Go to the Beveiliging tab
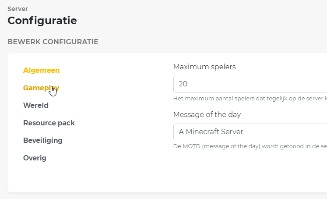 point(43,140)
